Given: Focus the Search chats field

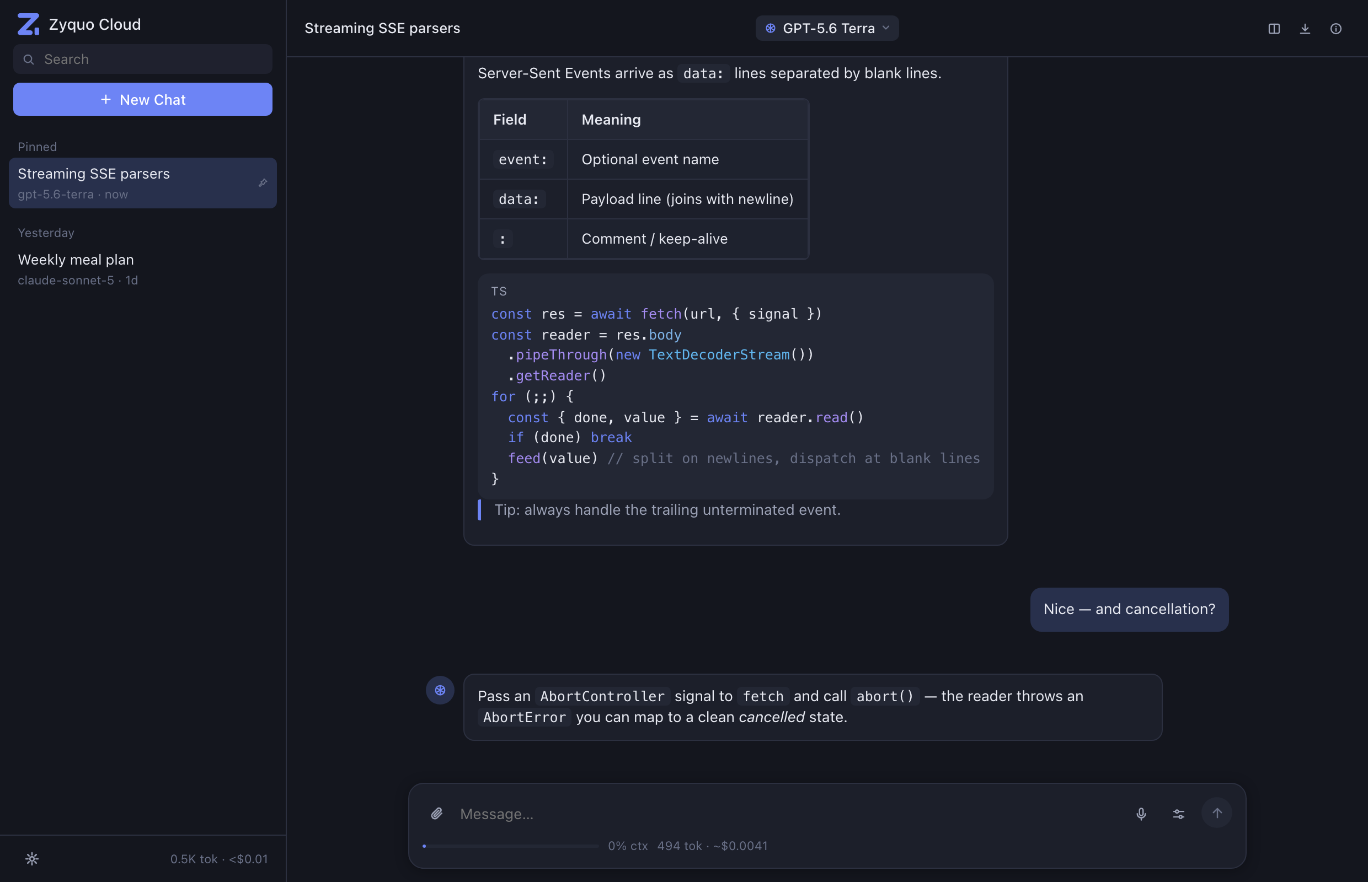Looking at the screenshot, I should [143, 59].
